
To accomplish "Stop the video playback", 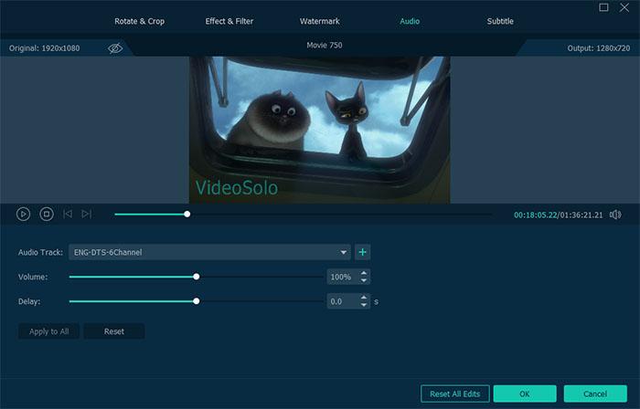I will 47,214.
